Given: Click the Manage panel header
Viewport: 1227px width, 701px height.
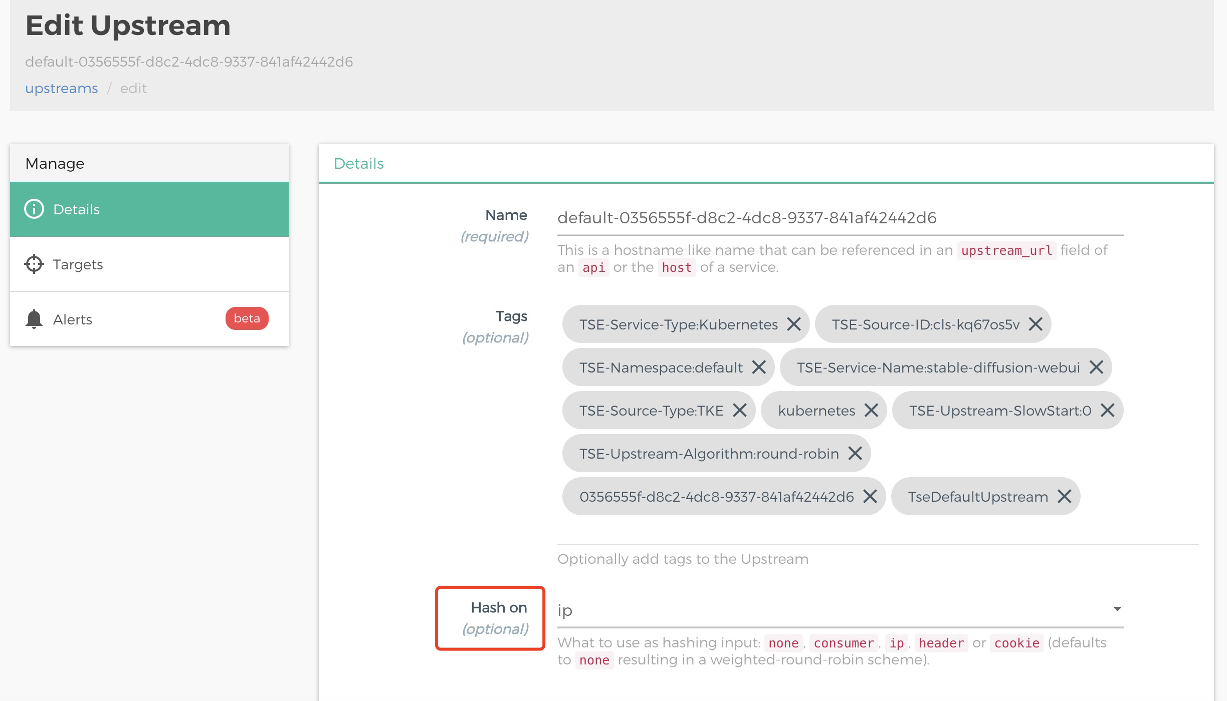Looking at the screenshot, I should (149, 163).
